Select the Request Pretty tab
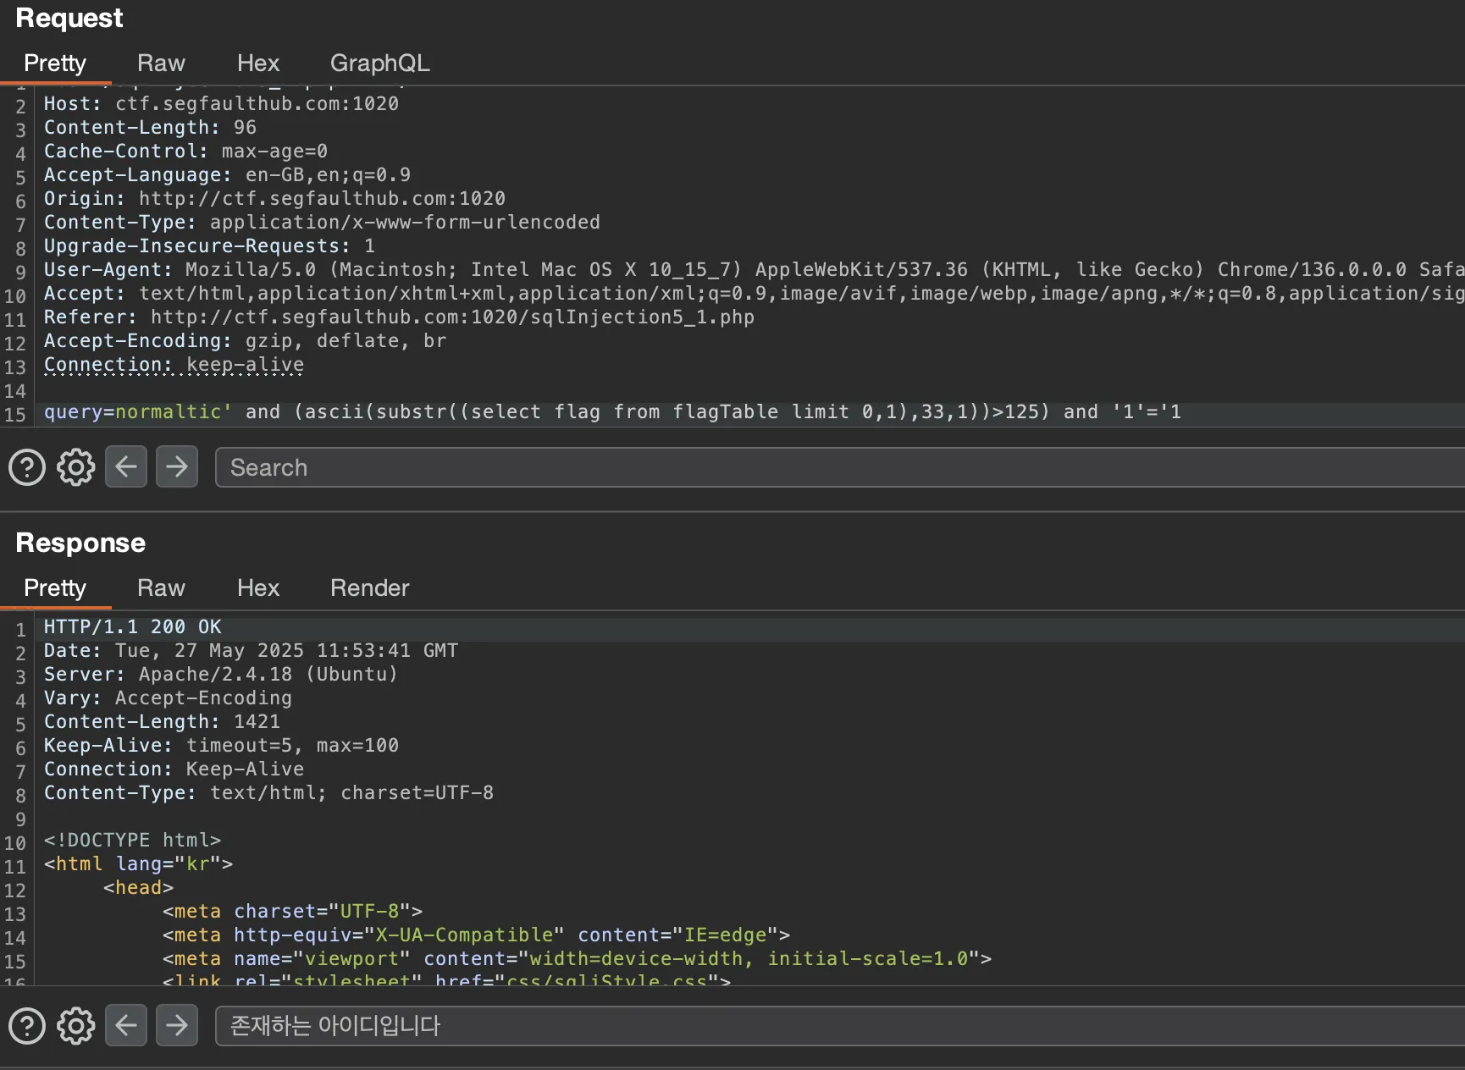The image size is (1465, 1070). 55,63
